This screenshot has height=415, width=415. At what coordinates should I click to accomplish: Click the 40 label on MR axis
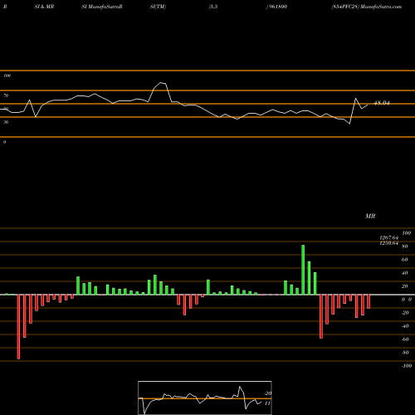(x=405, y=273)
